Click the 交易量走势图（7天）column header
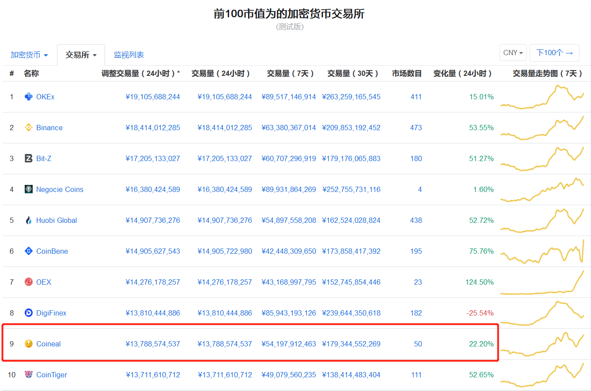Image resolution: width=591 pixels, height=391 pixels. click(549, 74)
